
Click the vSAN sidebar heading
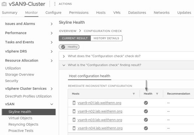[10, 104]
